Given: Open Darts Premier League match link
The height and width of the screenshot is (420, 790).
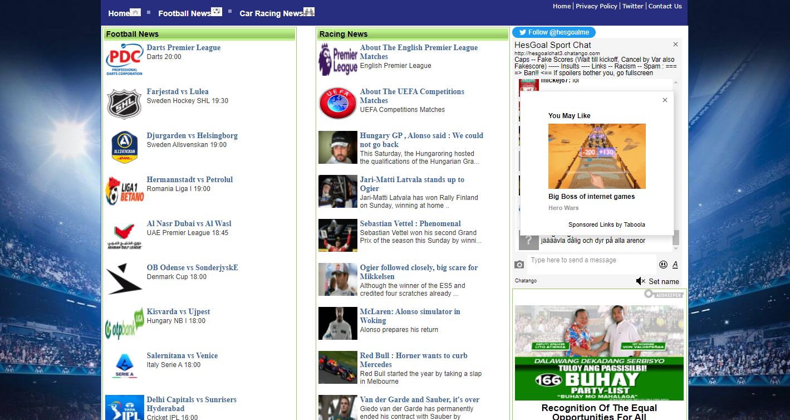Looking at the screenshot, I should pos(184,48).
